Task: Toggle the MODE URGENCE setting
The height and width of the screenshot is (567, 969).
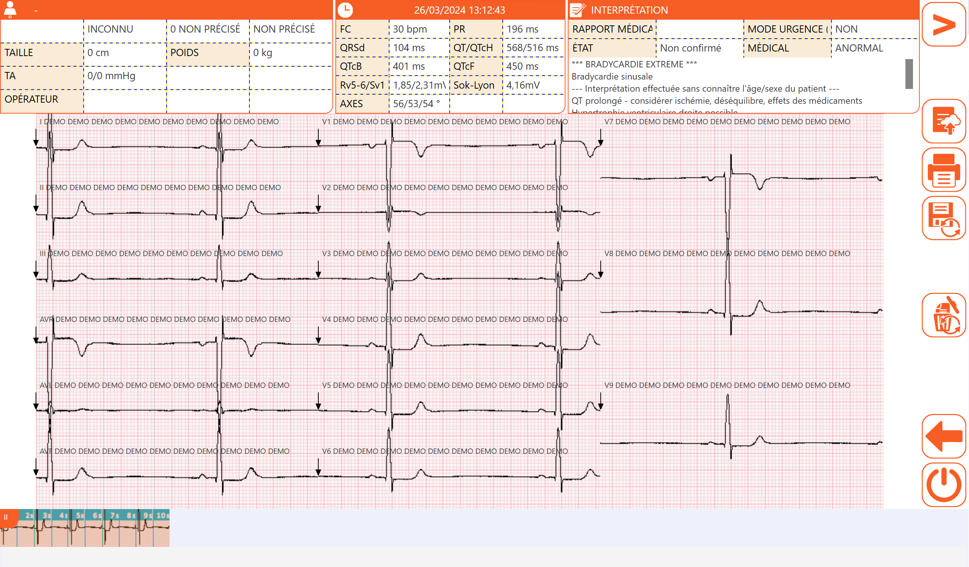Action: point(787,29)
